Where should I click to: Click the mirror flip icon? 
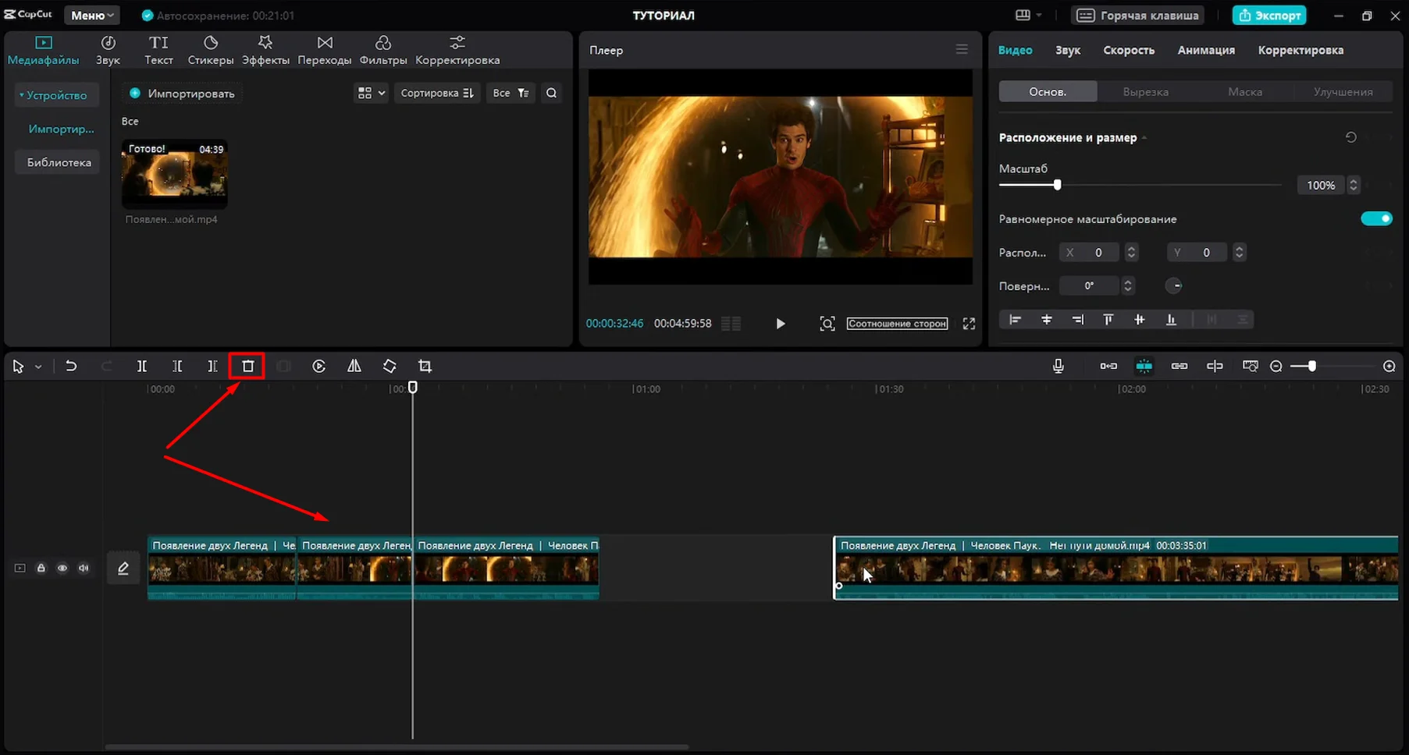point(354,366)
